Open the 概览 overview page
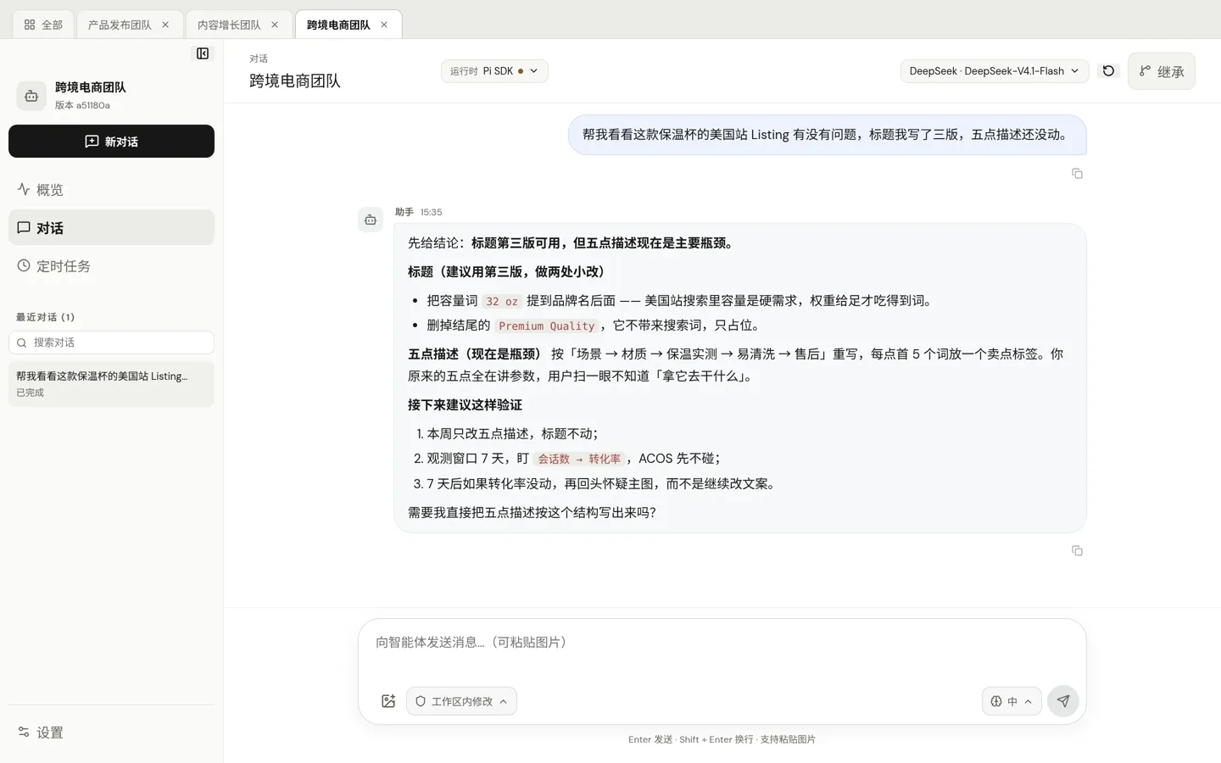Viewport: 1221px width, 763px height. 111,190
